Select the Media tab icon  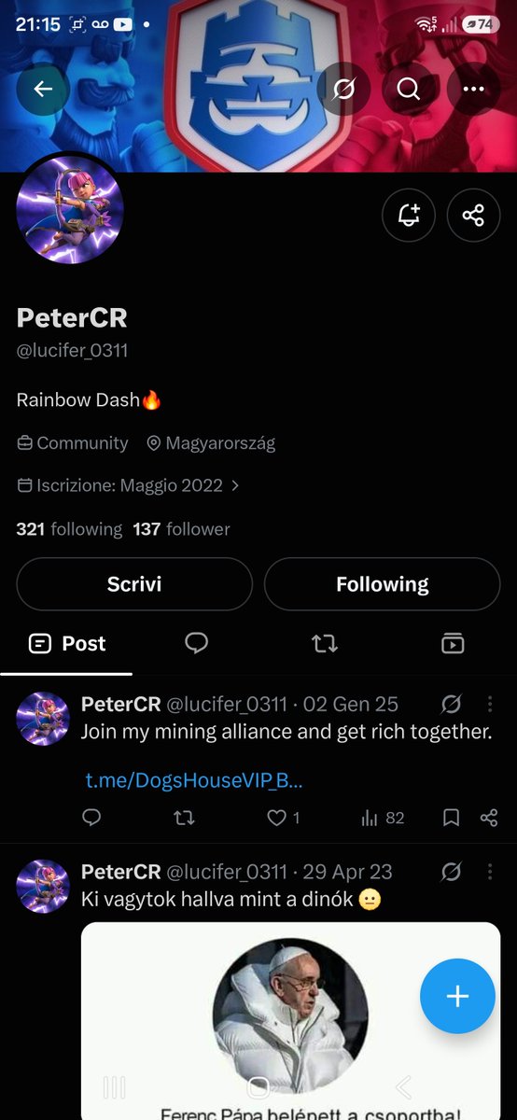tap(453, 643)
